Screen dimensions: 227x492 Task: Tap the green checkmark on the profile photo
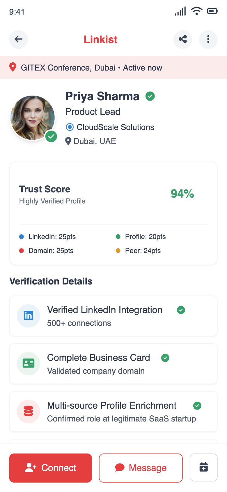(51, 136)
